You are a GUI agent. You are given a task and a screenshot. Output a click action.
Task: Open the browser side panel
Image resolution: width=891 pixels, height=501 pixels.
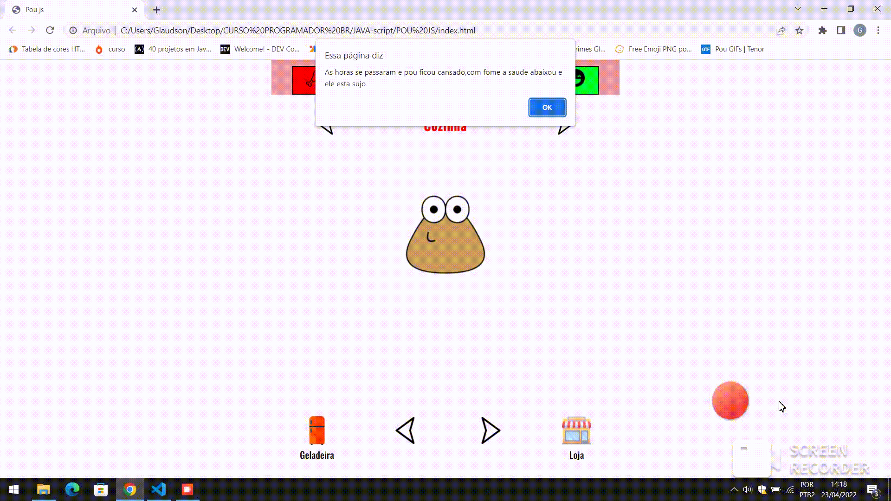[841, 31]
